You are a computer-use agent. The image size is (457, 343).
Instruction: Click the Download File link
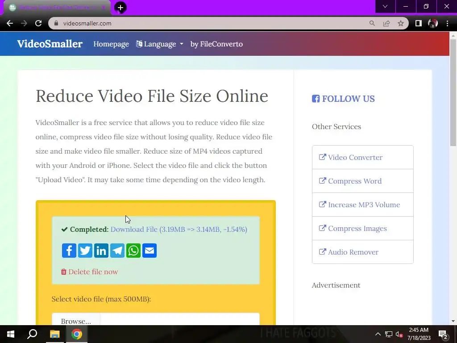pyautogui.click(x=179, y=229)
